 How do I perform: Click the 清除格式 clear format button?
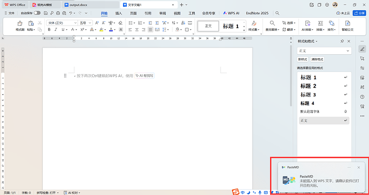click(317, 60)
